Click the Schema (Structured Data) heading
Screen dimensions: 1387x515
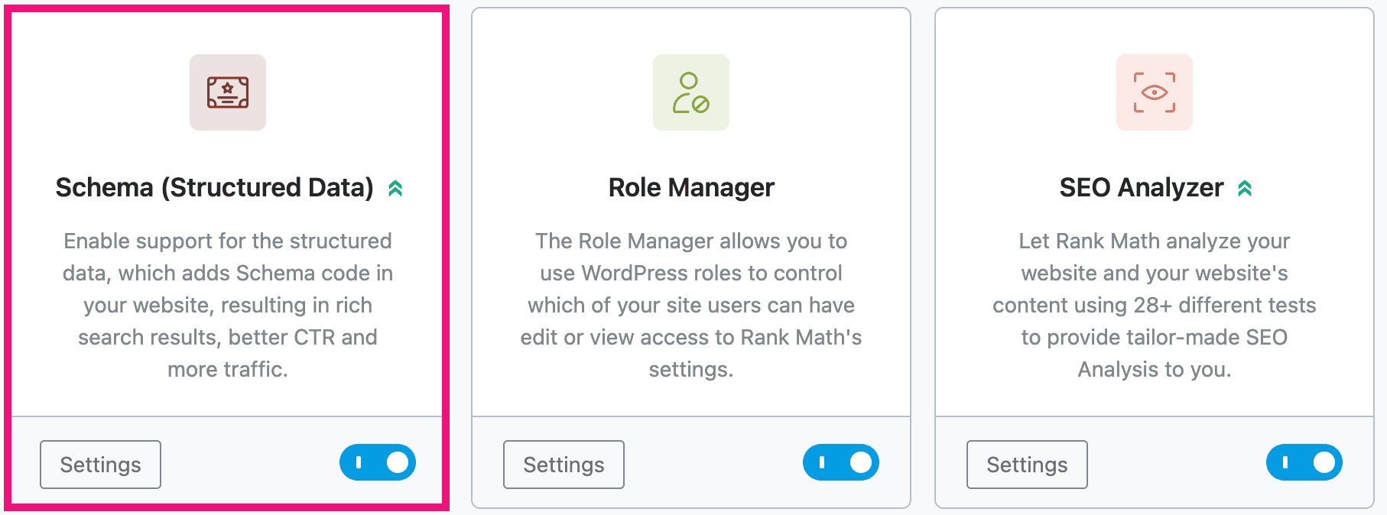click(216, 188)
